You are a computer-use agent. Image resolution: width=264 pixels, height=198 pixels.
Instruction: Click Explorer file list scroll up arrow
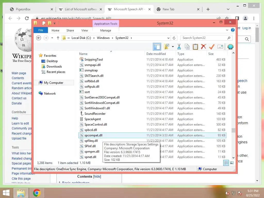tap(233, 53)
